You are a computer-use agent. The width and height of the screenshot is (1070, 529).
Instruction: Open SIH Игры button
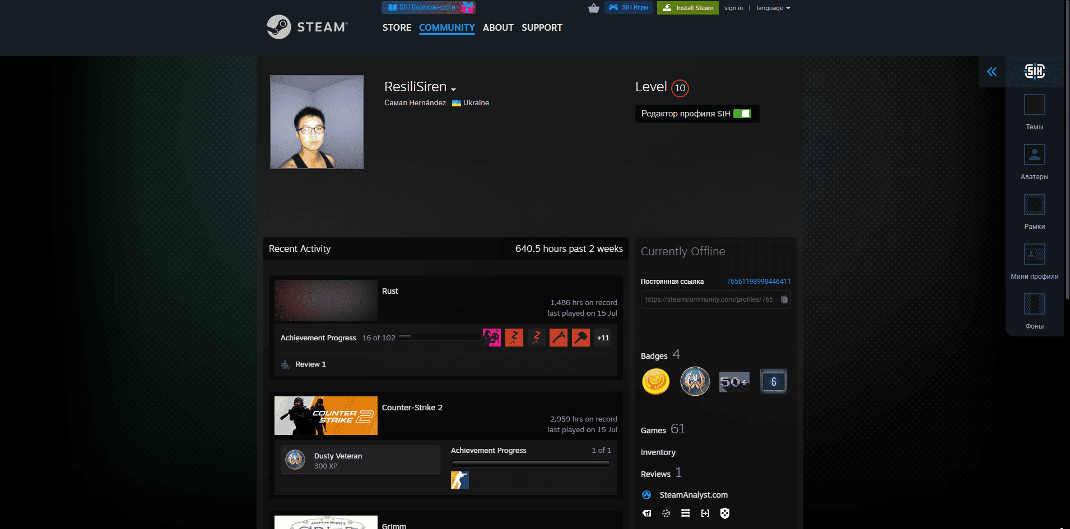(x=629, y=8)
